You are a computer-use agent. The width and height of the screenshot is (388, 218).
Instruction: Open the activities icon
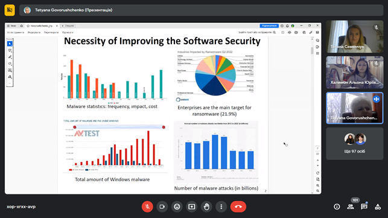(x=378, y=207)
